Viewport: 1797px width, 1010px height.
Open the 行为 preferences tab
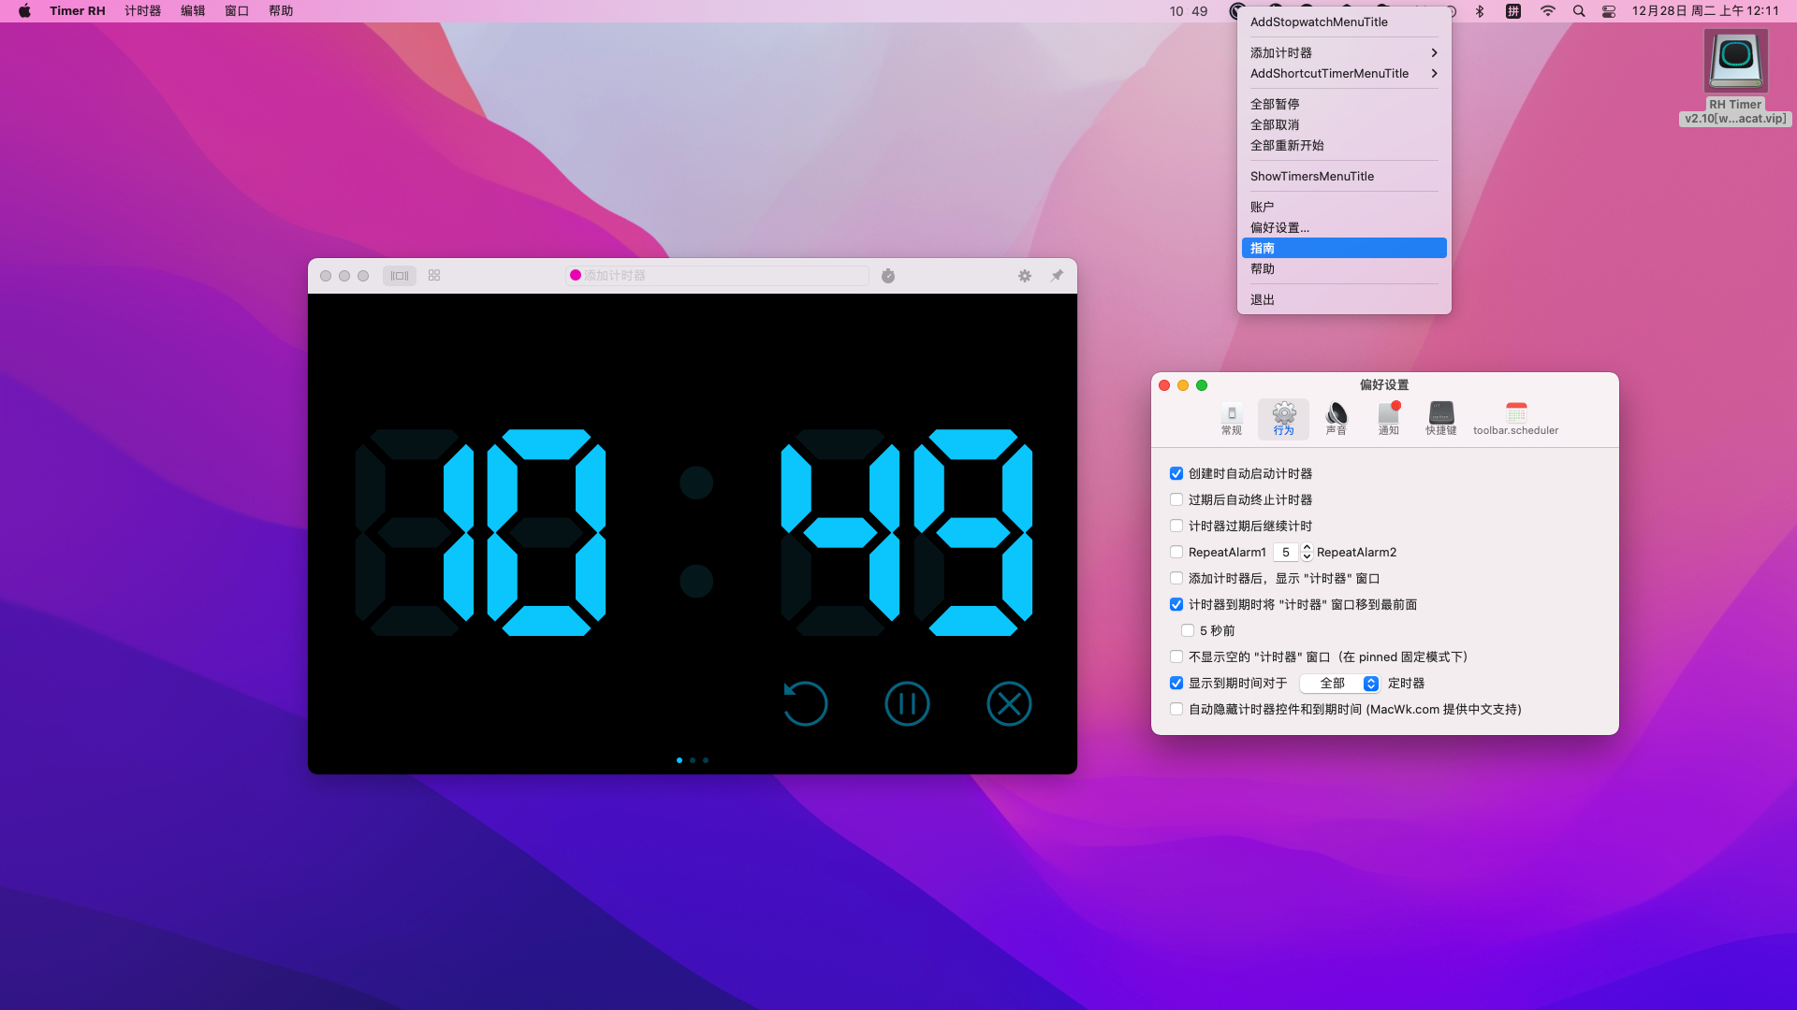click(x=1284, y=420)
